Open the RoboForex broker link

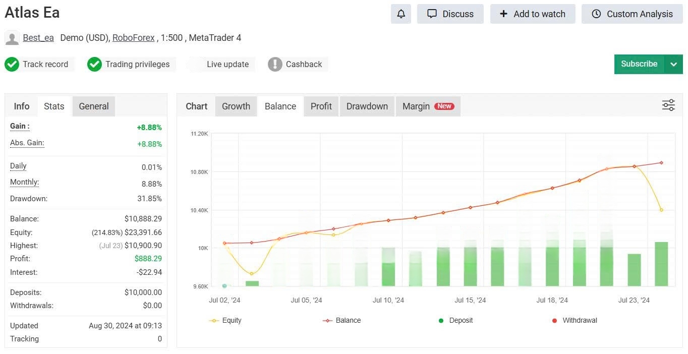133,38
